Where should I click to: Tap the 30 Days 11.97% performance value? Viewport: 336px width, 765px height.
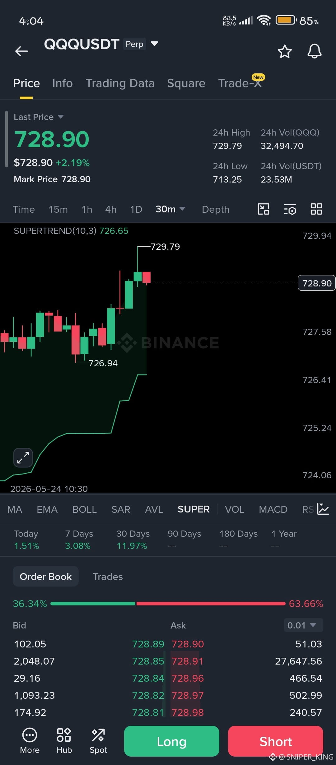(132, 546)
